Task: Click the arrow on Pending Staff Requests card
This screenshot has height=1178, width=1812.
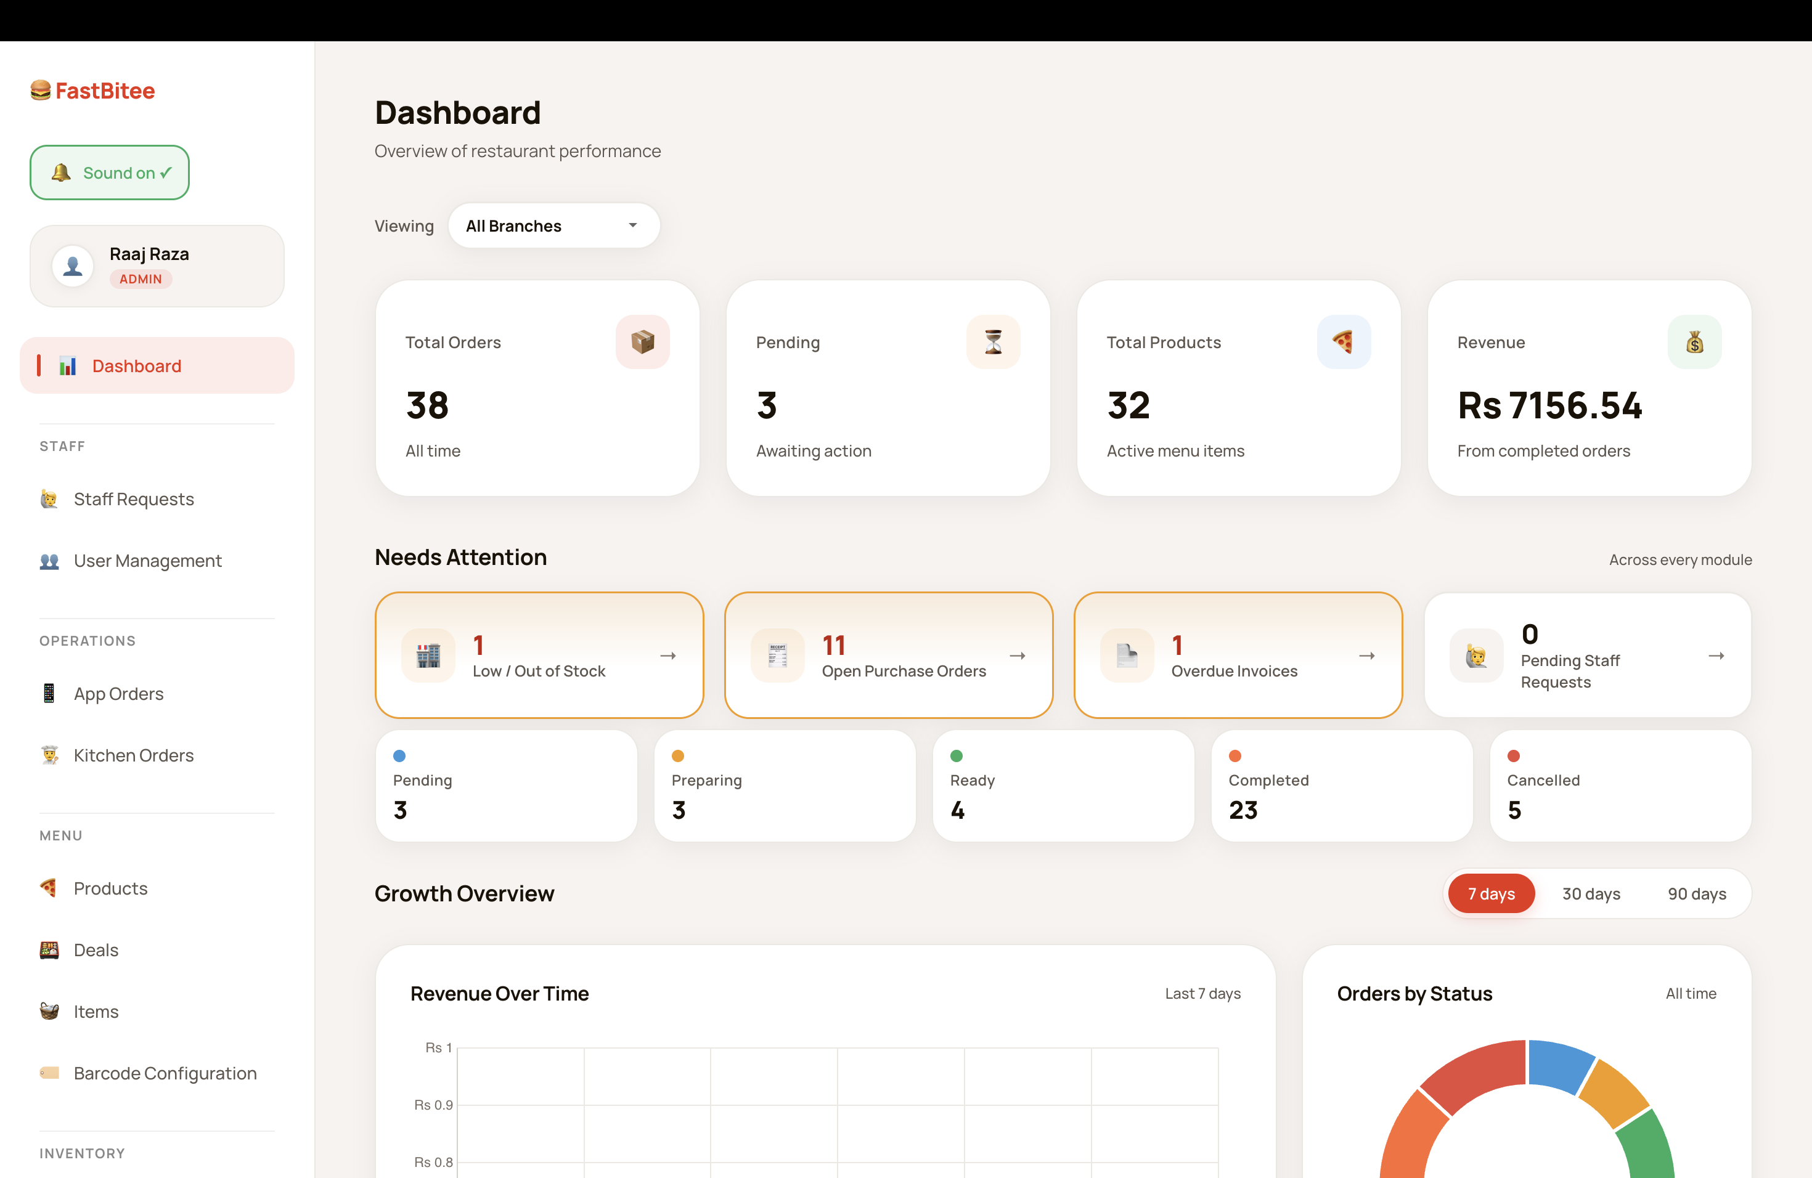Action: point(1716,655)
